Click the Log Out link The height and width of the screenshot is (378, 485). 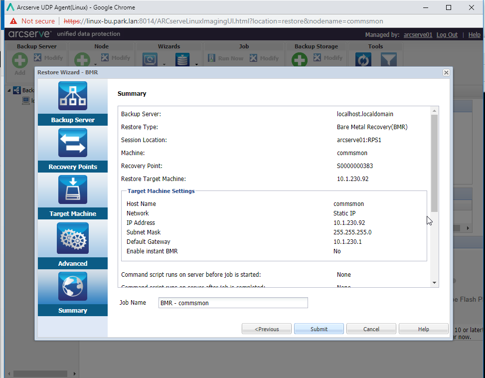point(447,34)
